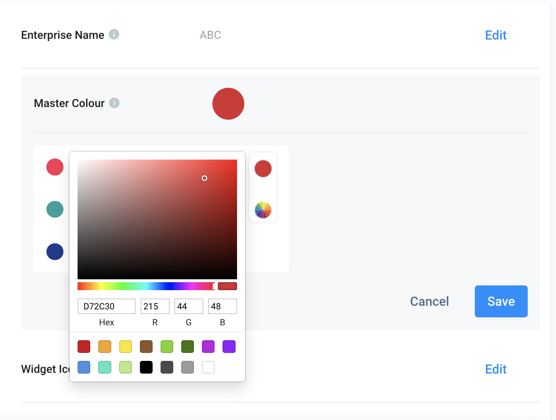The width and height of the screenshot is (556, 420).
Task: Pick the white swatch in palette
Action: (x=208, y=367)
